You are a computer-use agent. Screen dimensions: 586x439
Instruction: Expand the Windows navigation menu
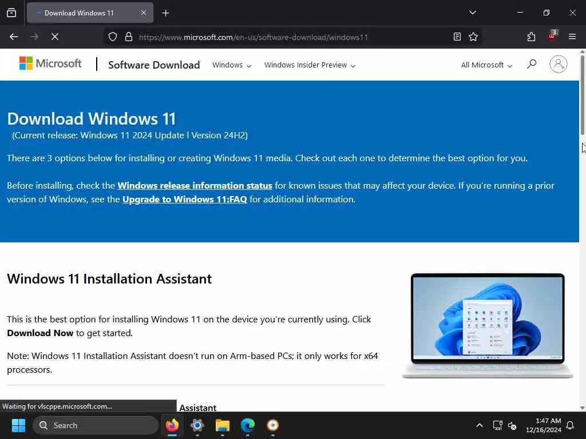click(x=232, y=65)
